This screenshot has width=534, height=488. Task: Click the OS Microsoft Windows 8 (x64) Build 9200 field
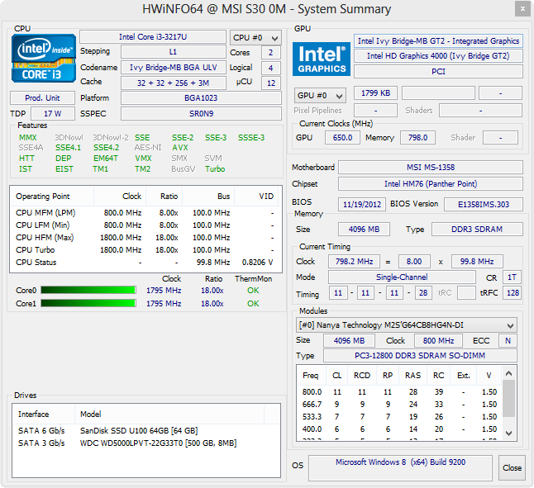400,468
